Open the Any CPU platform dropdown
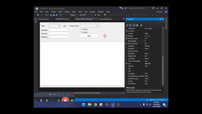Viewport: 202px width, 114px height. click(86, 15)
